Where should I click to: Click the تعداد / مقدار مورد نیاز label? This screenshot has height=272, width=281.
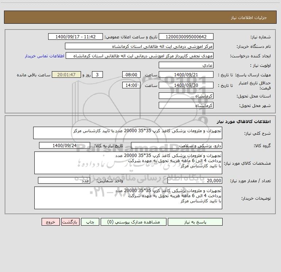pos(250,181)
